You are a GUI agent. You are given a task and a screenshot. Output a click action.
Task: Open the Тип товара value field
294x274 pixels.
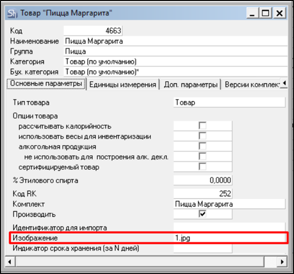228,103
